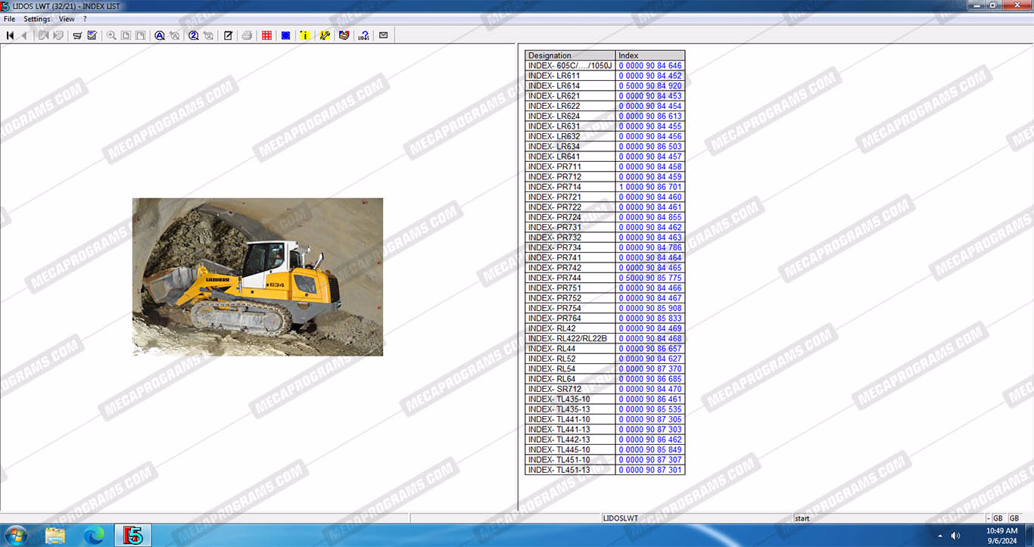Click the shopping cart icon in toolbar
Screen dimensions: 1034x547
click(77, 36)
